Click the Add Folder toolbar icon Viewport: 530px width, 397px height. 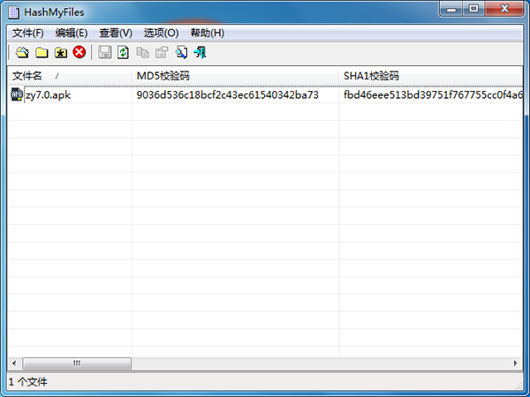[x=42, y=52]
